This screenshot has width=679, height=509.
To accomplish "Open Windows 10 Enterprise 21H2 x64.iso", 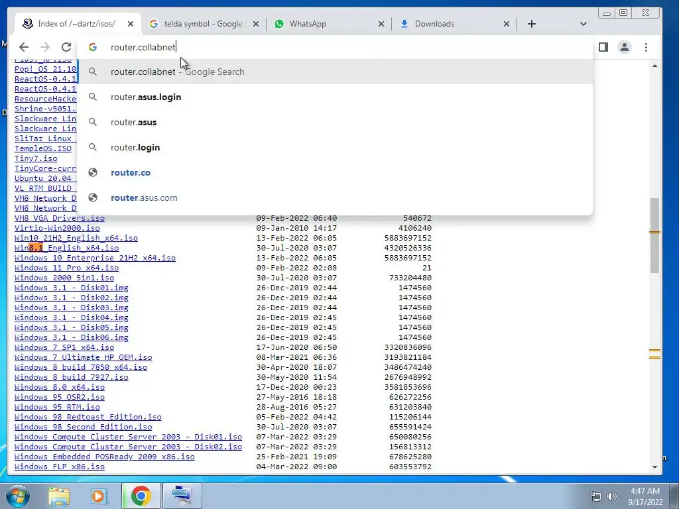I will pyautogui.click(x=95, y=258).
